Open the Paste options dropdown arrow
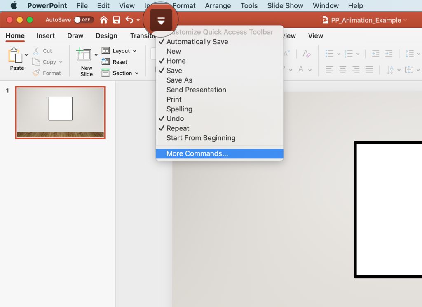This screenshot has height=307, width=422. click(x=26, y=55)
